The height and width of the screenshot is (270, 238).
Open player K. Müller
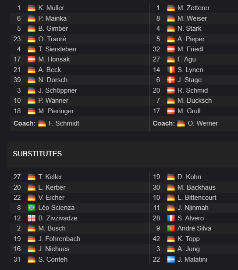(x=51, y=8)
